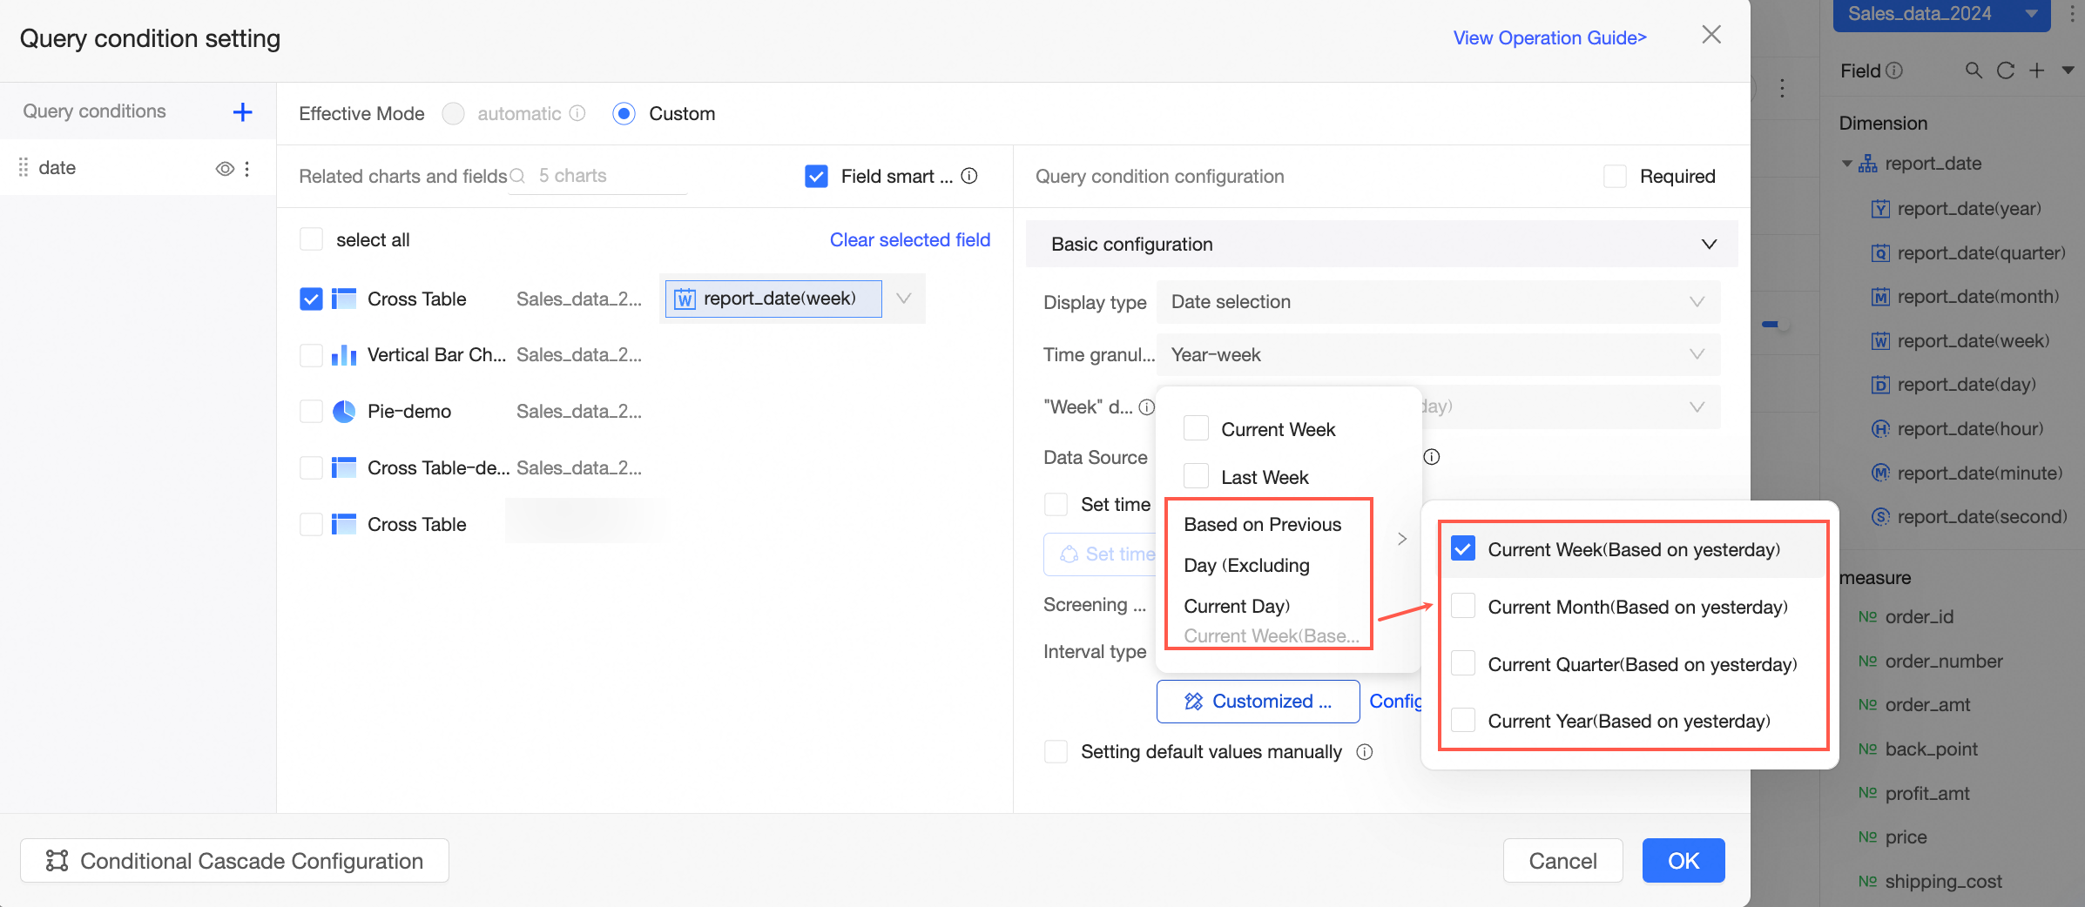Check Current Month(Based on yesterday) option
This screenshot has height=907, width=2085.
click(x=1463, y=607)
